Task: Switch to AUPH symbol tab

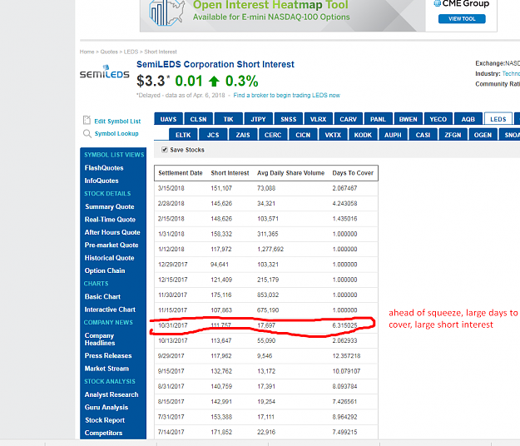Action: (x=393, y=135)
